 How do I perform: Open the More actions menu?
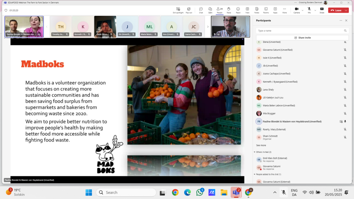tap(285, 10)
